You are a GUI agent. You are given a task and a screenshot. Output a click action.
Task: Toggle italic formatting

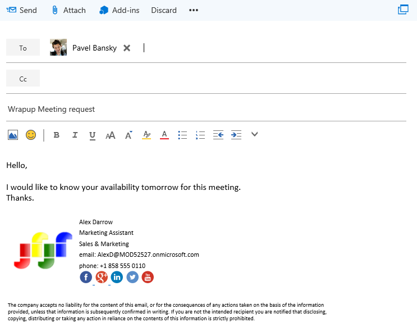(75, 135)
